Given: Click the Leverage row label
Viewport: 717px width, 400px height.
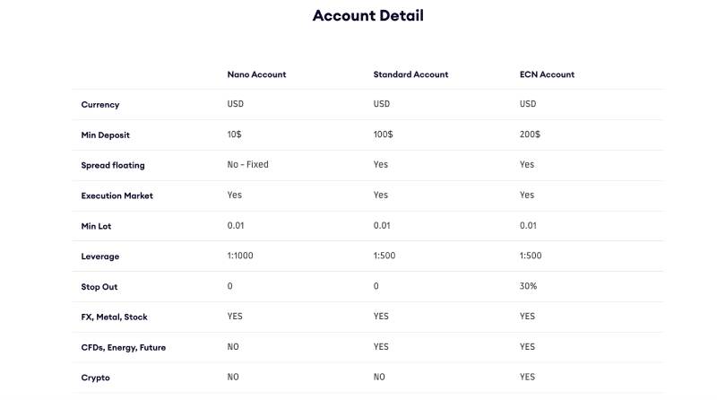Looking at the screenshot, I should pyautogui.click(x=99, y=257).
